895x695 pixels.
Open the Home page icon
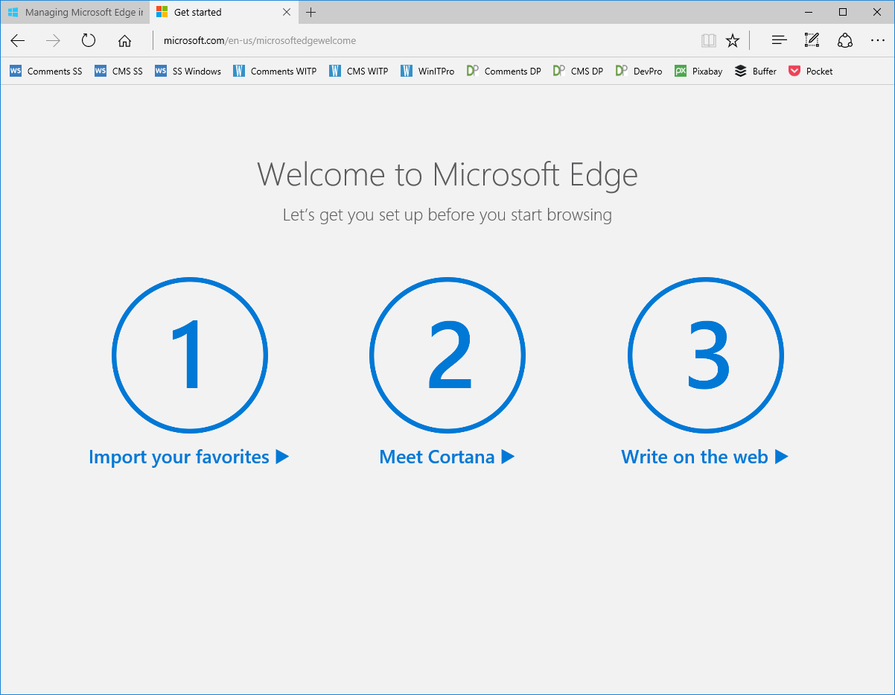point(124,41)
